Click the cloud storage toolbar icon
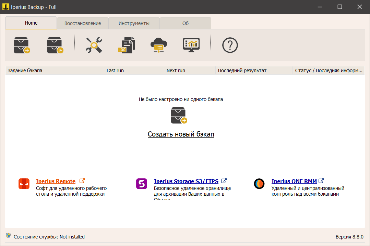The image size is (370, 246). point(158,45)
